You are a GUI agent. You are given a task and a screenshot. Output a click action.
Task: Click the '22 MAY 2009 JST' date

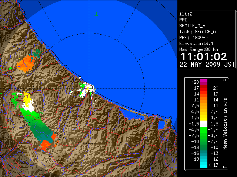(207, 65)
